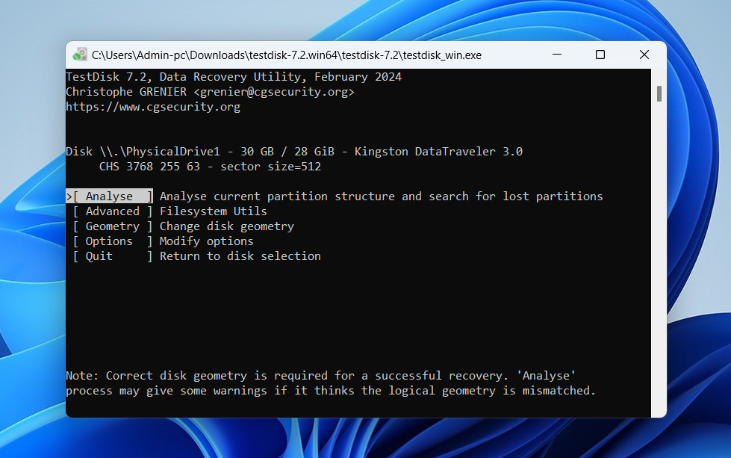Image resolution: width=731 pixels, height=458 pixels.
Task: Select the Advanced menu option
Action: (x=112, y=211)
